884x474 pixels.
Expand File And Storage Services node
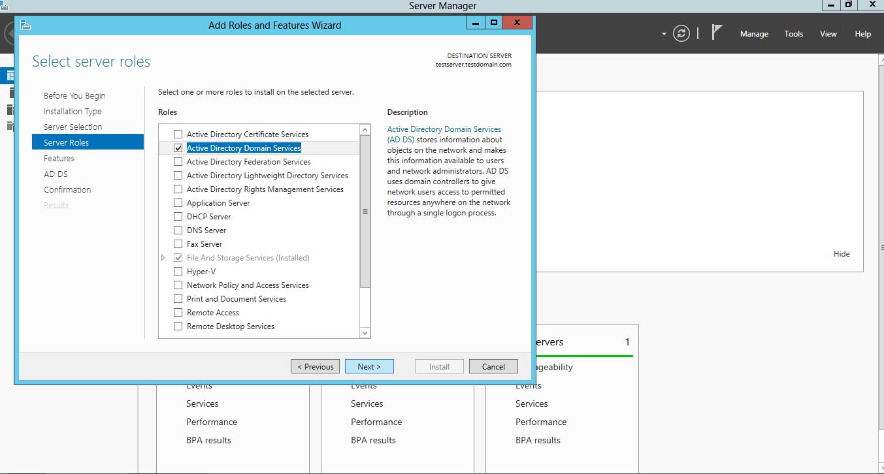(163, 258)
